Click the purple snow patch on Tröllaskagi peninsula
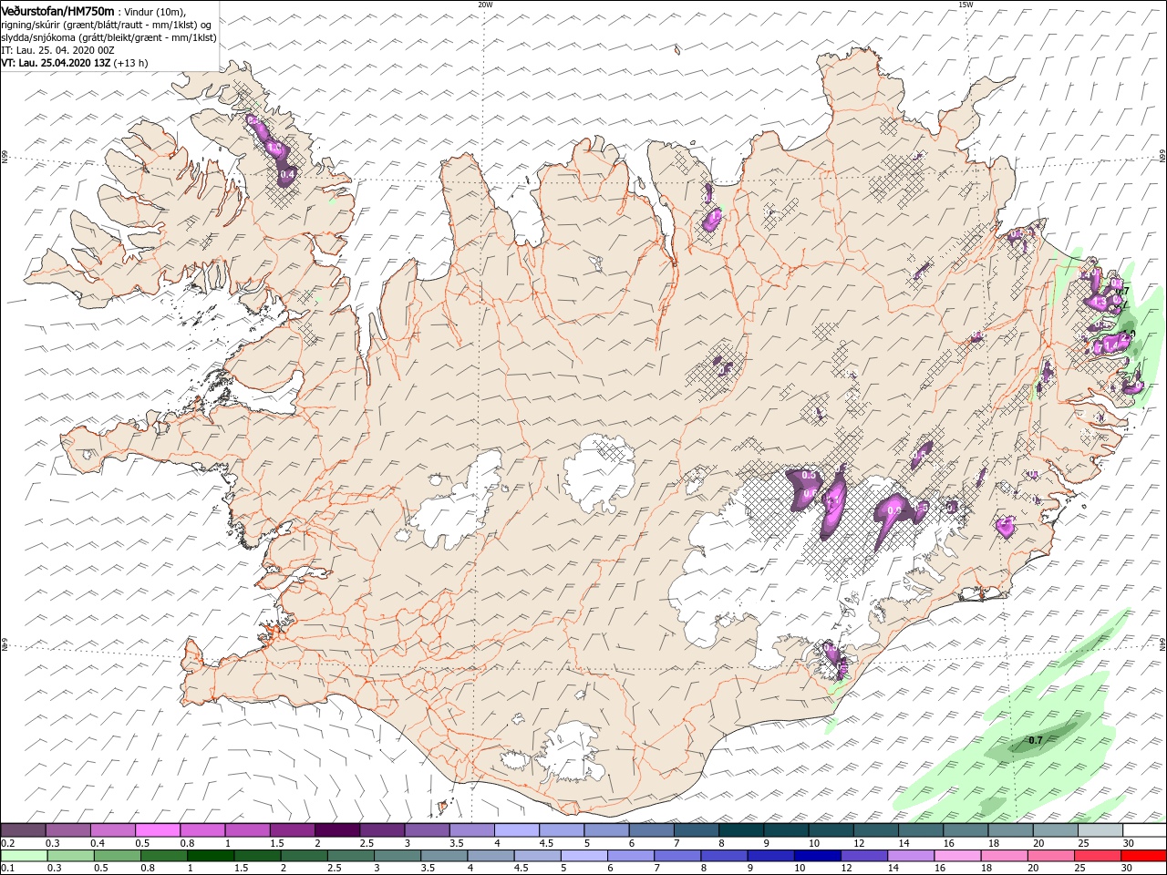The image size is (1167, 875). (x=711, y=219)
